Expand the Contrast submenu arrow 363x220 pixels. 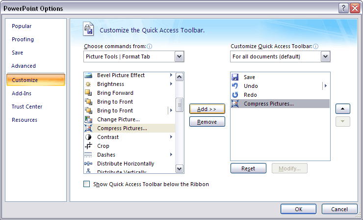click(x=171, y=137)
